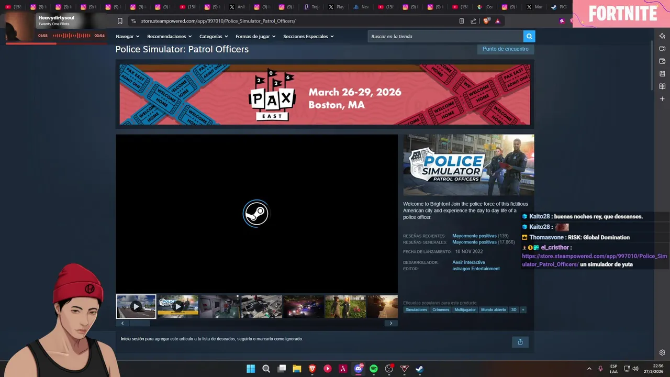Expand the Formas de jugar dropdown
This screenshot has height=377, width=670.
[255, 37]
